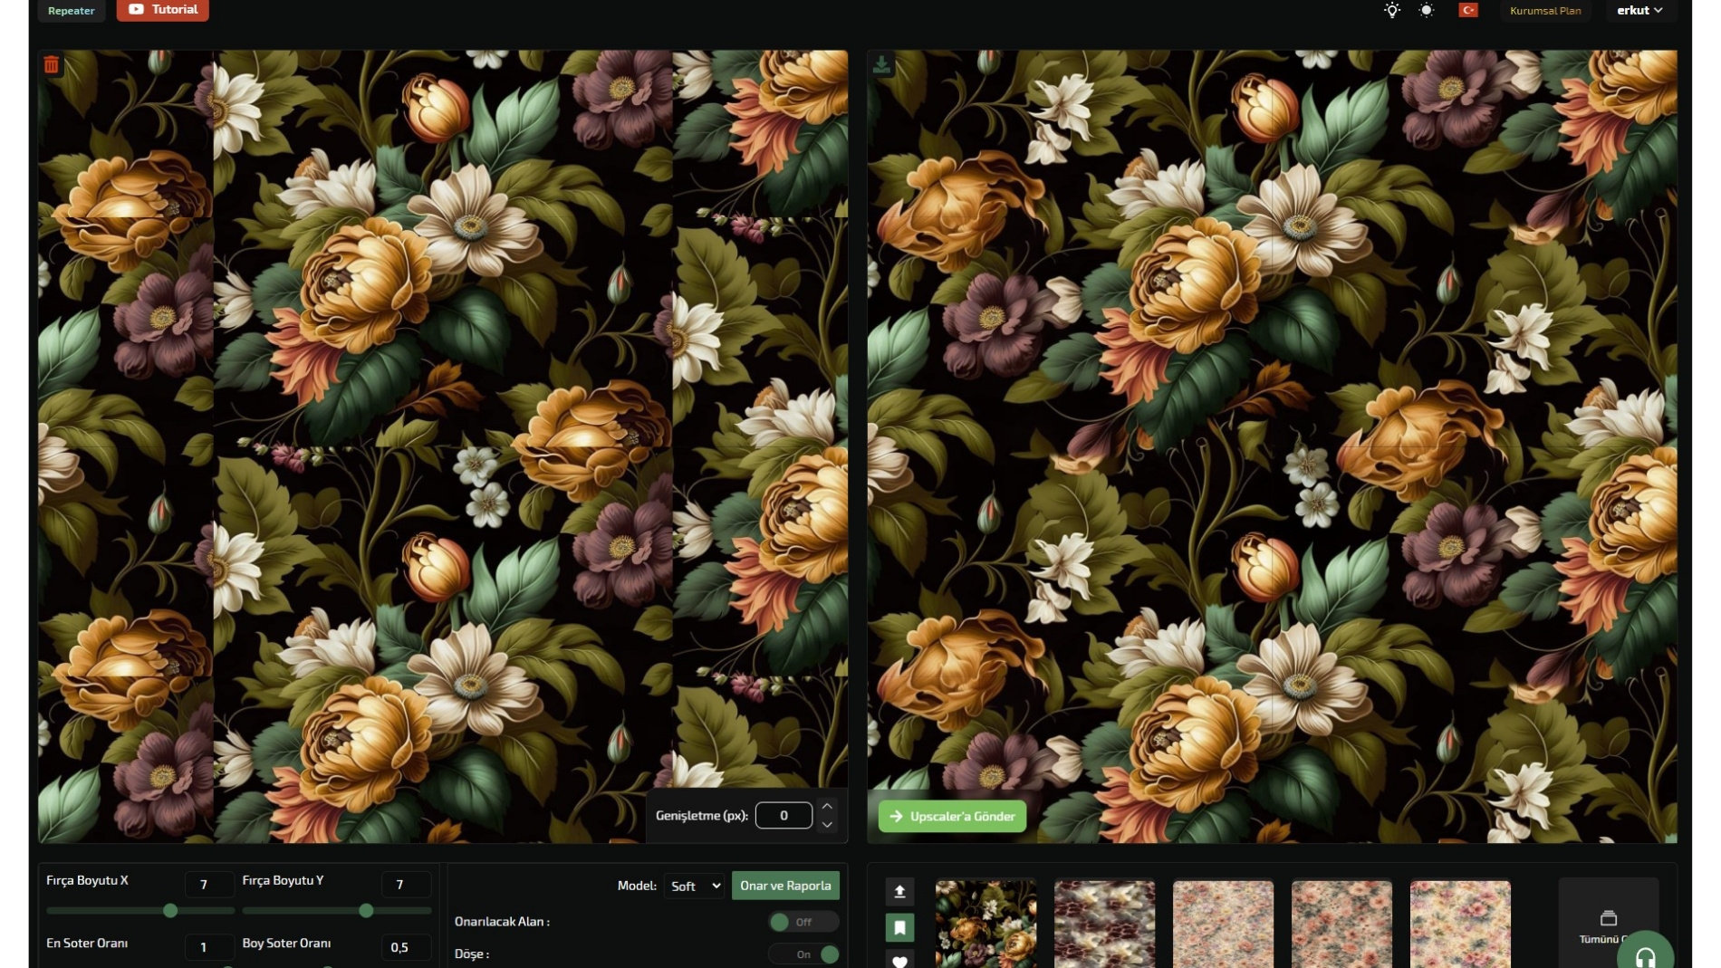The height and width of the screenshot is (968, 1721).
Task: Select the maroon and white pattern thumbnail
Action: pyautogui.click(x=1104, y=924)
